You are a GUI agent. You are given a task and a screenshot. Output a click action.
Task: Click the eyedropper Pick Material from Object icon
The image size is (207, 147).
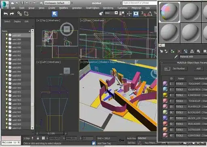click(x=176, y=57)
